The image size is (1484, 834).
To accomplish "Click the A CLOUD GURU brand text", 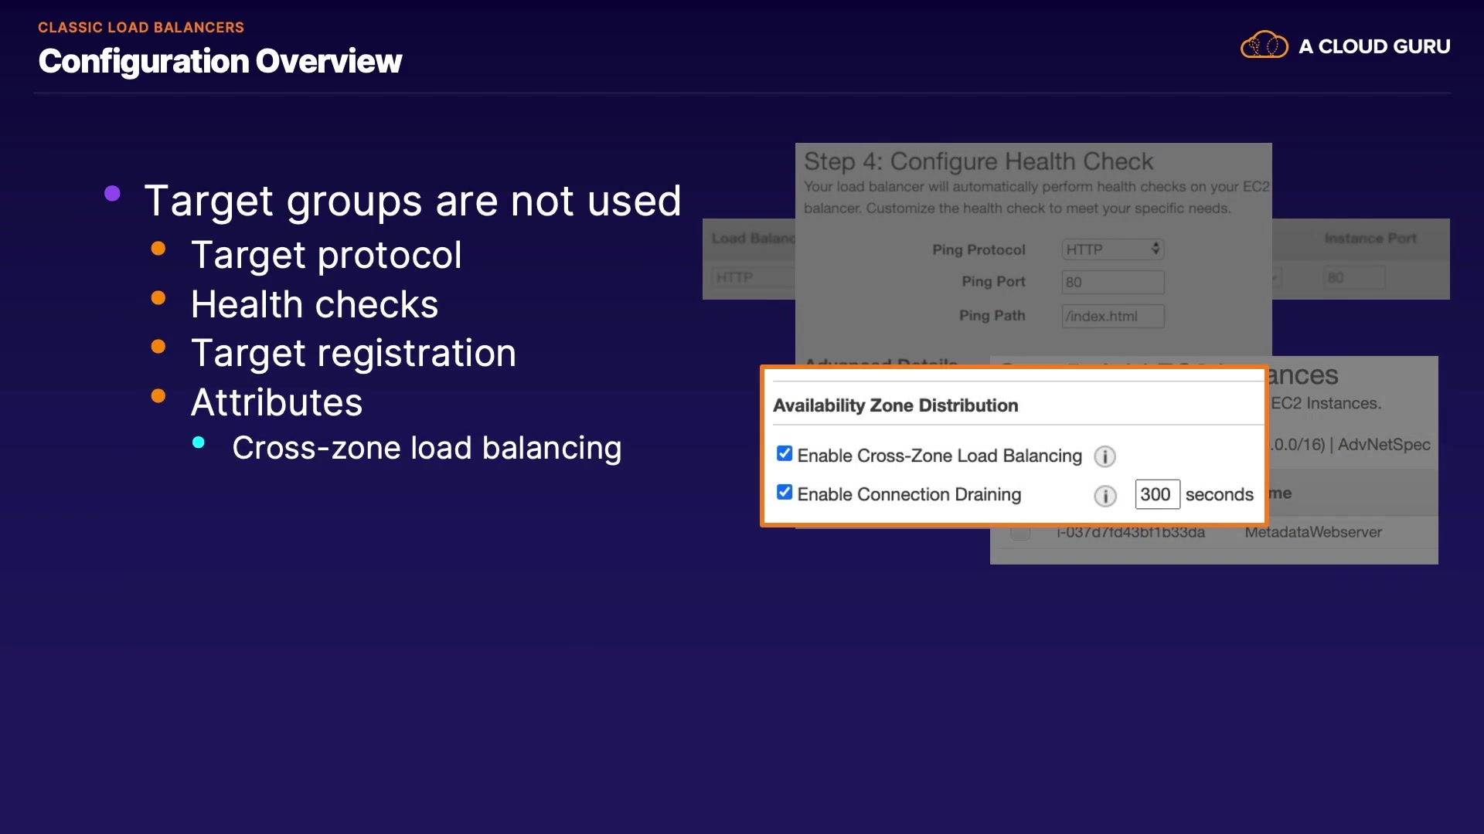I will click(x=1373, y=46).
